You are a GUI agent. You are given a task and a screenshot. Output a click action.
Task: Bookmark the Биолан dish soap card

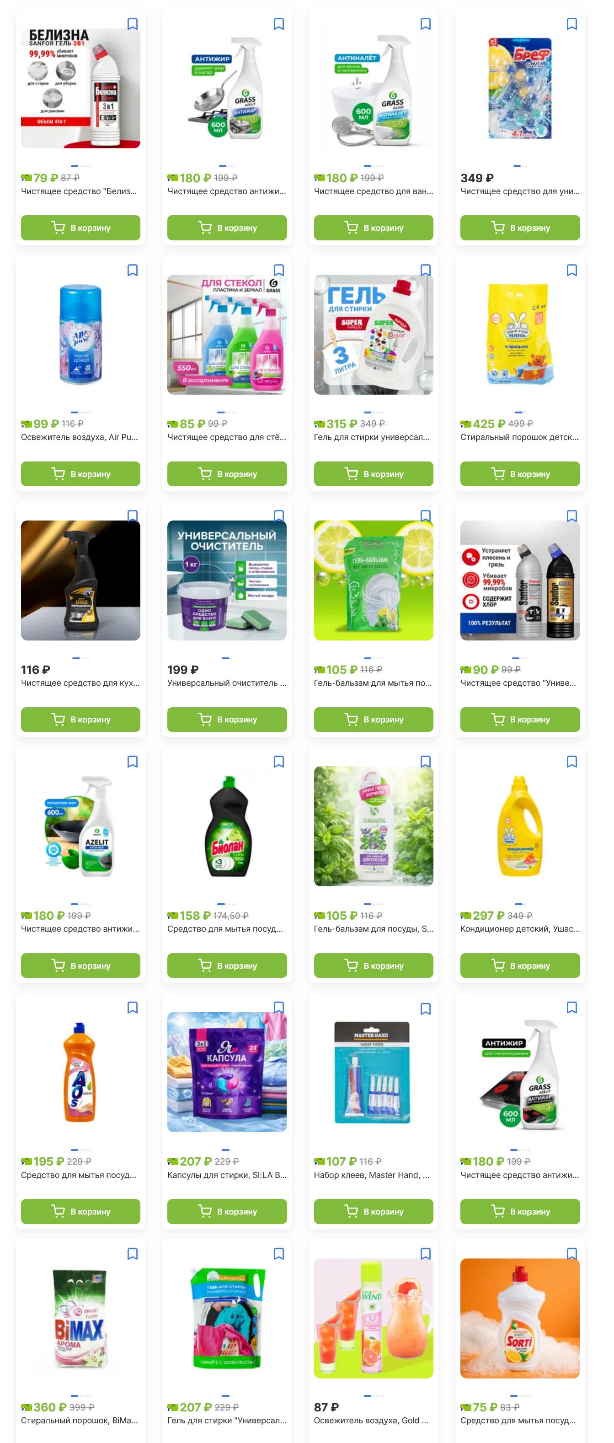point(278,762)
